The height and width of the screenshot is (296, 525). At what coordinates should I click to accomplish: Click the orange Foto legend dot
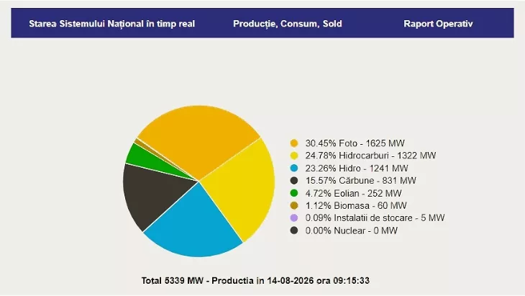(294, 143)
